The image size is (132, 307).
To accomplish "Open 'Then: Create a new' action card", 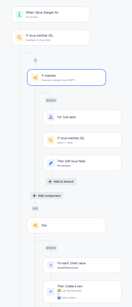I will [x=82, y=292].
